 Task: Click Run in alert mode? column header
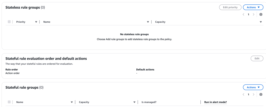pos(215,102)
